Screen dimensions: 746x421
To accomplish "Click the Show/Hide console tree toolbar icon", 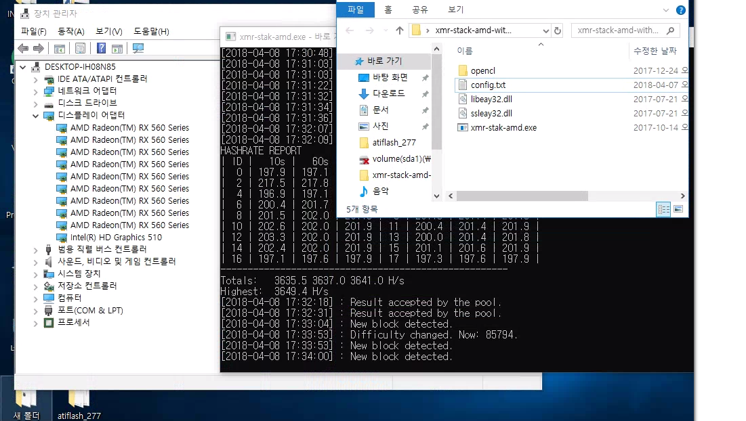I will pyautogui.click(x=59, y=49).
